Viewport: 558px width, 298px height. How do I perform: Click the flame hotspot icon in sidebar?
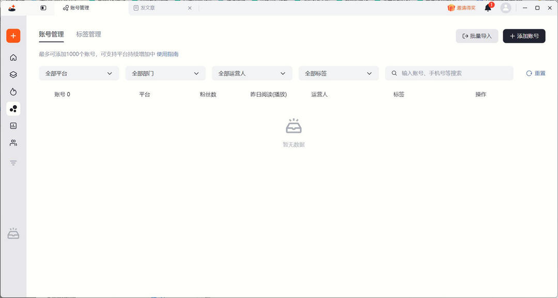click(x=12, y=91)
